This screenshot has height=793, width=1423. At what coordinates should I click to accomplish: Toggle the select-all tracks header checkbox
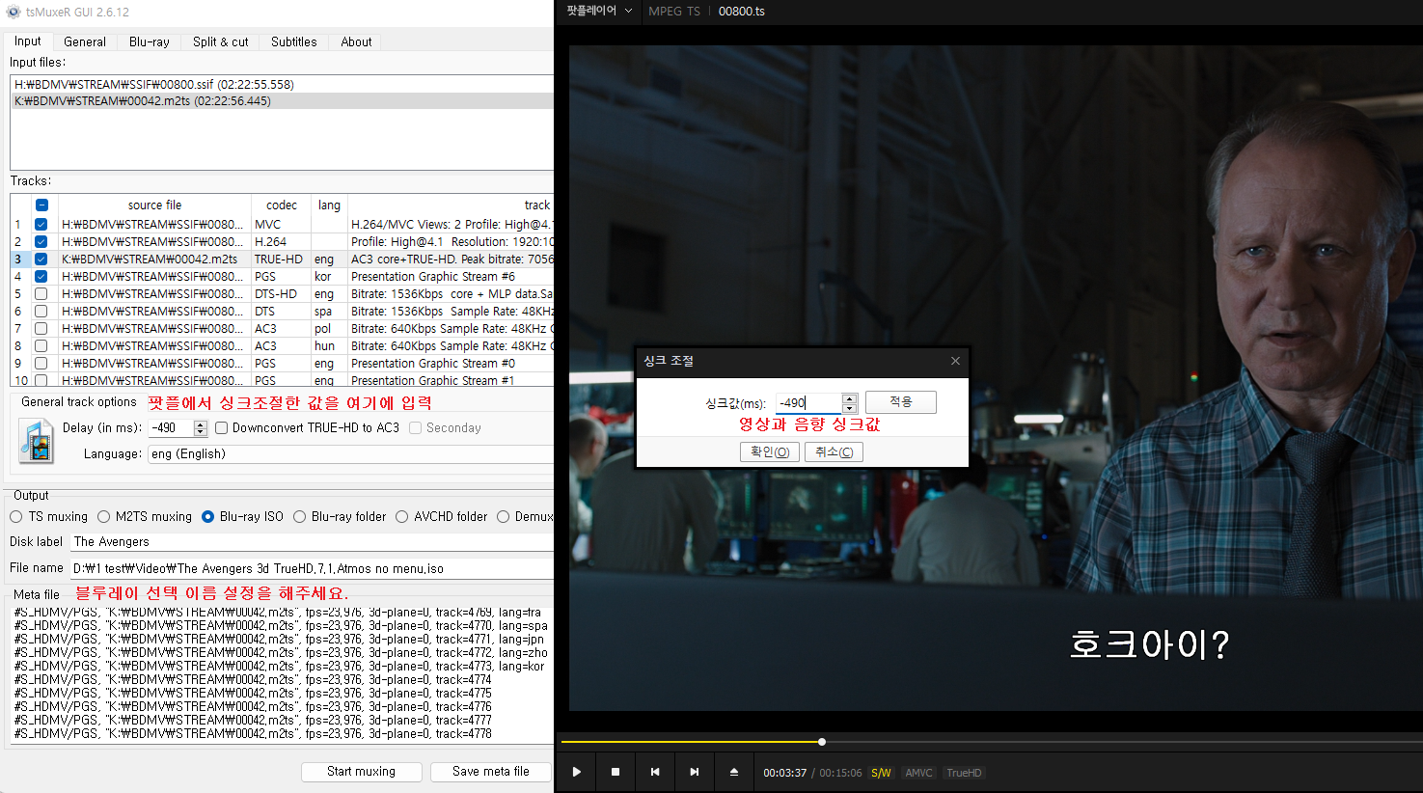click(x=41, y=205)
